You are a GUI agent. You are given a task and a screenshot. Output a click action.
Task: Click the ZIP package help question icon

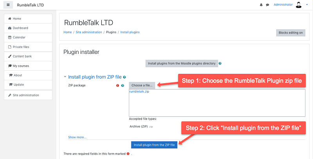[x=122, y=85]
